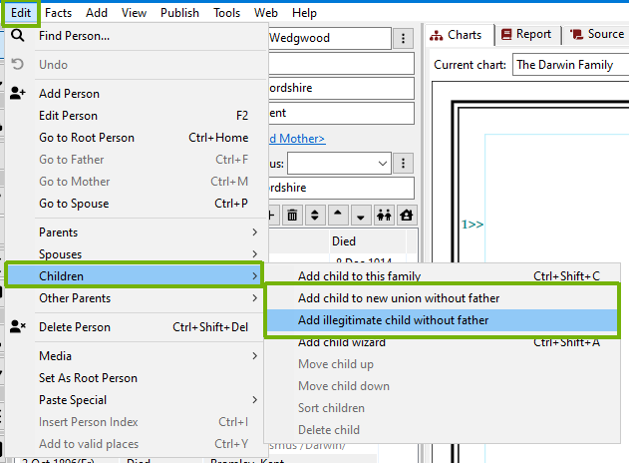Click the solid down-arrow move button
Viewport: 629px width, 463px height.
coord(361,215)
